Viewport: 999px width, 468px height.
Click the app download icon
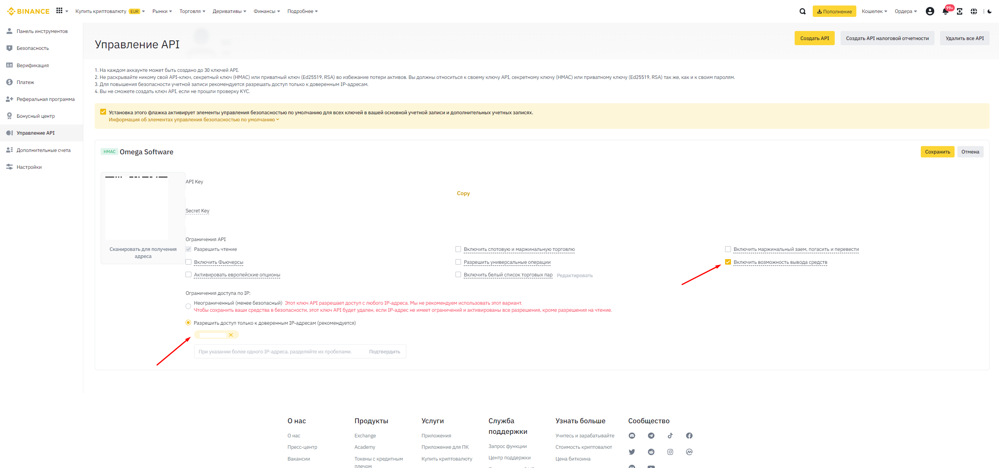point(959,11)
